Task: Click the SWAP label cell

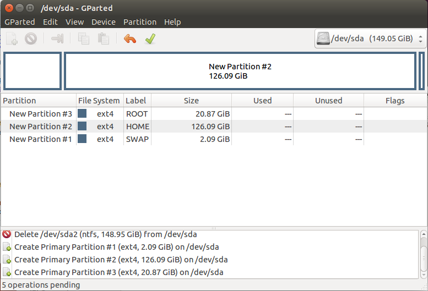Action: click(137, 139)
